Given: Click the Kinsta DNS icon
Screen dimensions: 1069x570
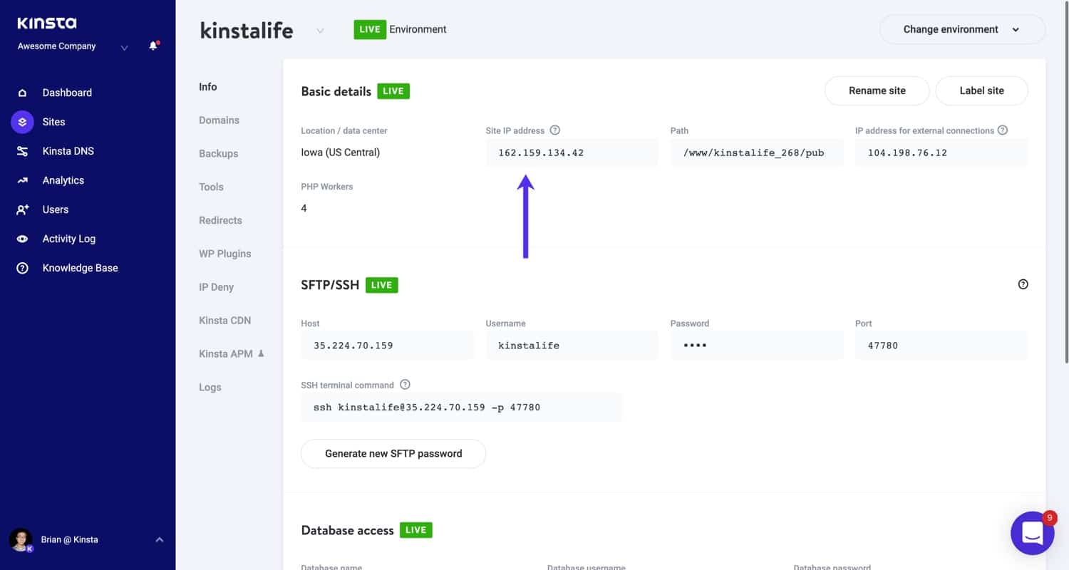Looking at the screenshot, I should [x=22, y=151].
